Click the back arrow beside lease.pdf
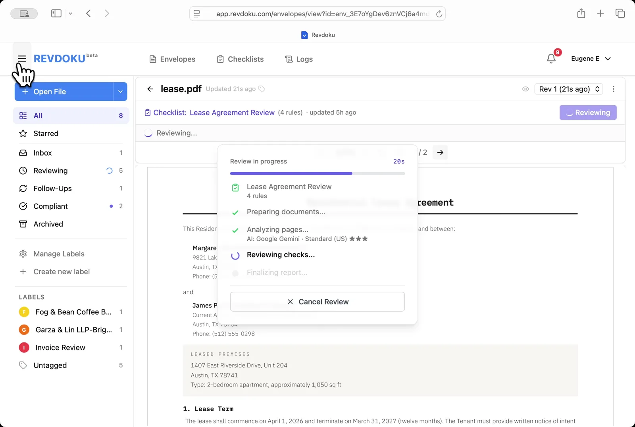The width and height of the screenshot is (635, 427). tap(150, 89)
